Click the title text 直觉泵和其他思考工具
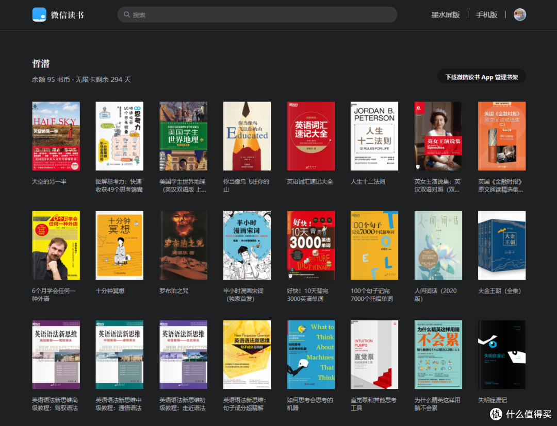The width and height of the screenshot is (557, 426). click(x=373, y=404)
